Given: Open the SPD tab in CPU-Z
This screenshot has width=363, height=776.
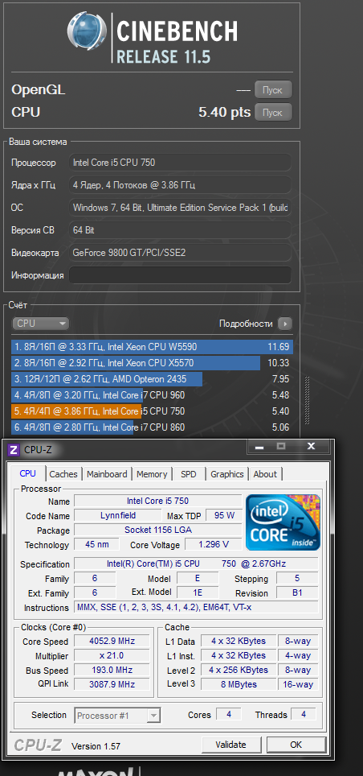Looking at the screenshot, I should point(188,474).
